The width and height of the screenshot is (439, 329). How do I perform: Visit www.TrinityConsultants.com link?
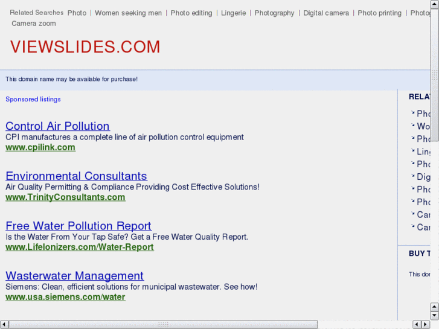(x=65, y=197)
